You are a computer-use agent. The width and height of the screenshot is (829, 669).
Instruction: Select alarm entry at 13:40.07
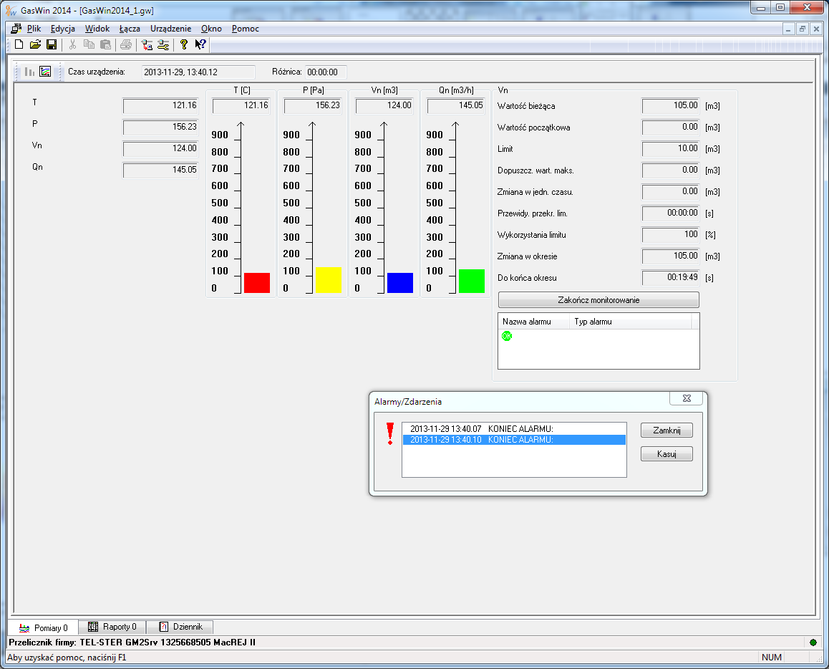coord(514,429)
